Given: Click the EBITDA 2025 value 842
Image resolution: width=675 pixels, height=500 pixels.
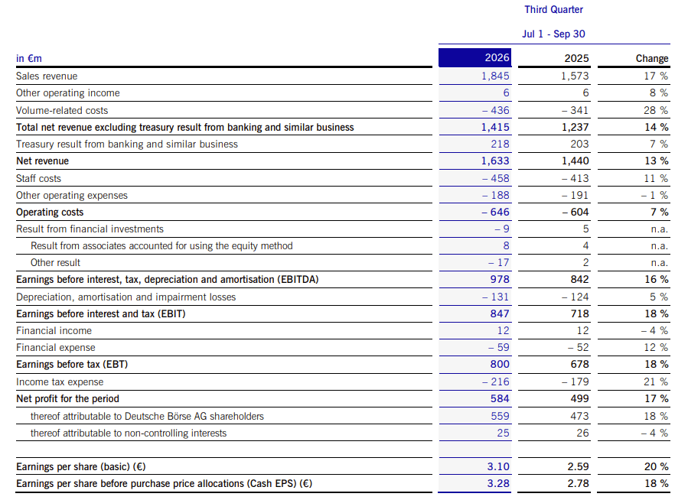Looking at the screenshot, I should (x=579, y=280).
